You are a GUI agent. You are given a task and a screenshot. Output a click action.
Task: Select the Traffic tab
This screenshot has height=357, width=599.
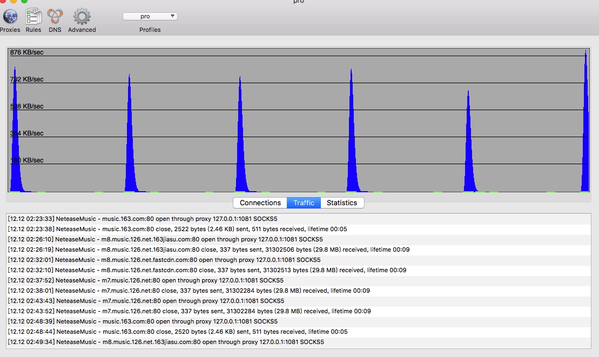[304, 203]
